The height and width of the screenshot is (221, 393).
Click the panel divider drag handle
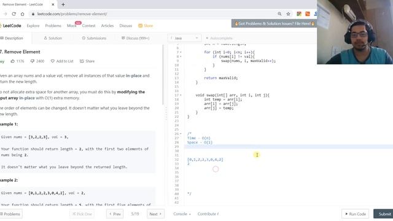(x=166, y=113)
